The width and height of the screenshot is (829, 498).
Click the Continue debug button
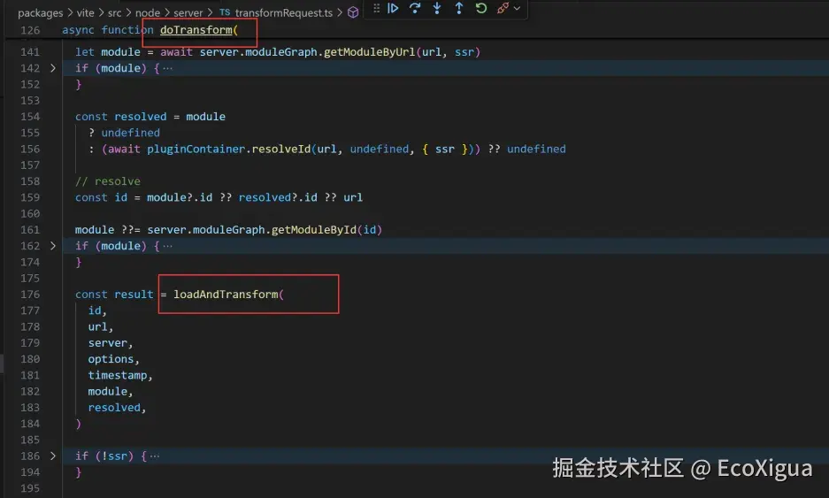(x=393, y=8)
